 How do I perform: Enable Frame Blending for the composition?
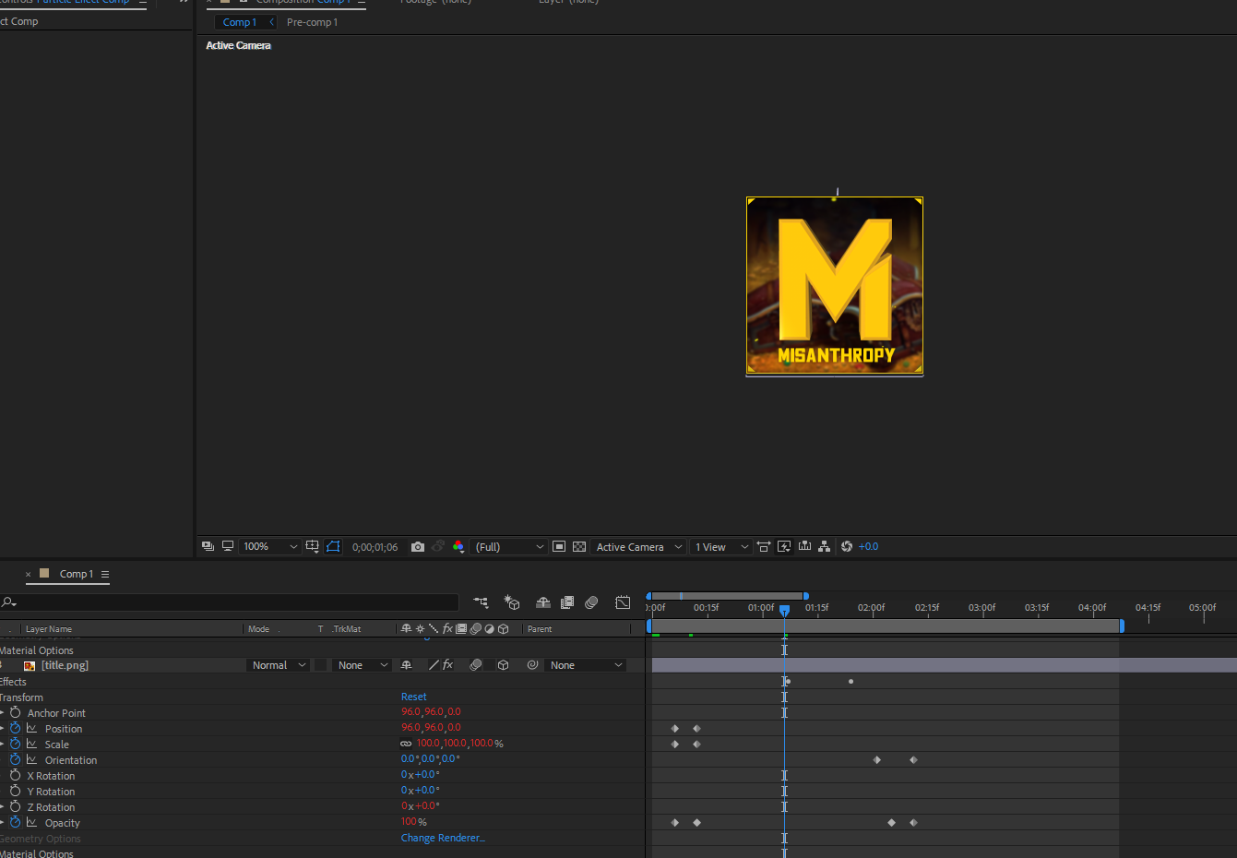(567, 602)
